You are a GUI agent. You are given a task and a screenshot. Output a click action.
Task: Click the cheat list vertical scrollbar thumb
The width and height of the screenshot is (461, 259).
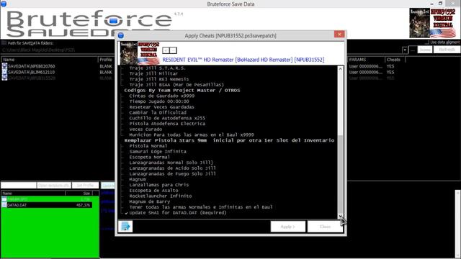[340, 174]
